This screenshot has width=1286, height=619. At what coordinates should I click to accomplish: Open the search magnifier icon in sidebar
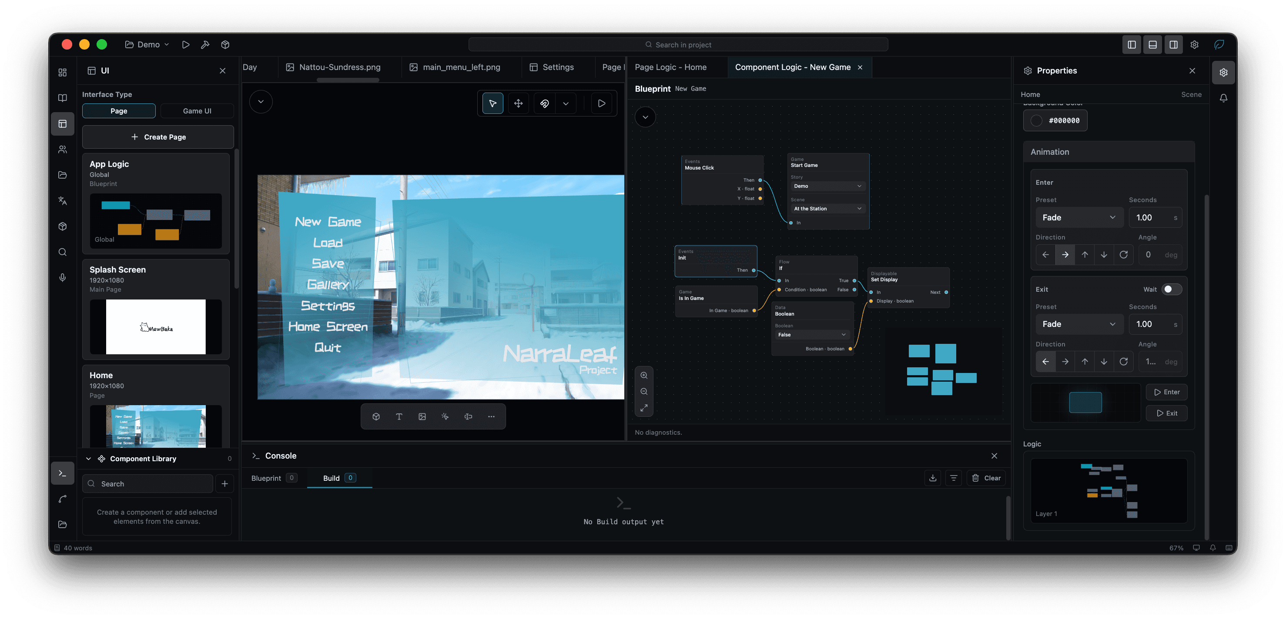pyautogui.click(x=62, y=252)
